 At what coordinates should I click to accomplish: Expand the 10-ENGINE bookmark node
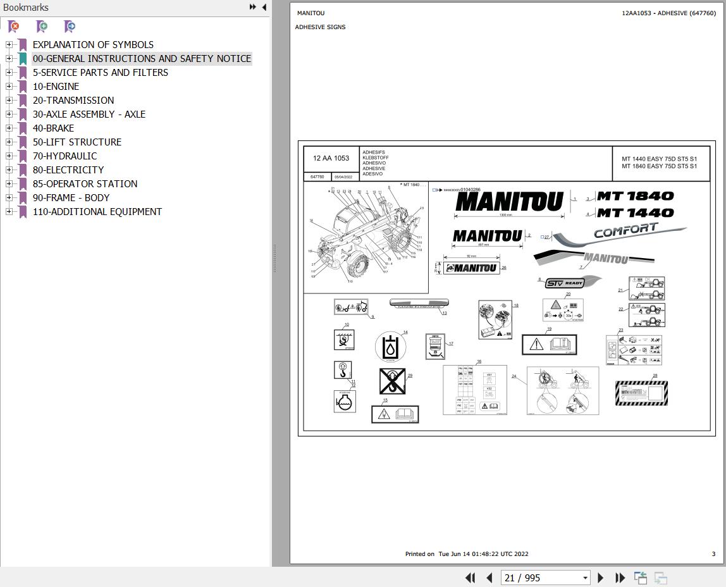point(9,86)
